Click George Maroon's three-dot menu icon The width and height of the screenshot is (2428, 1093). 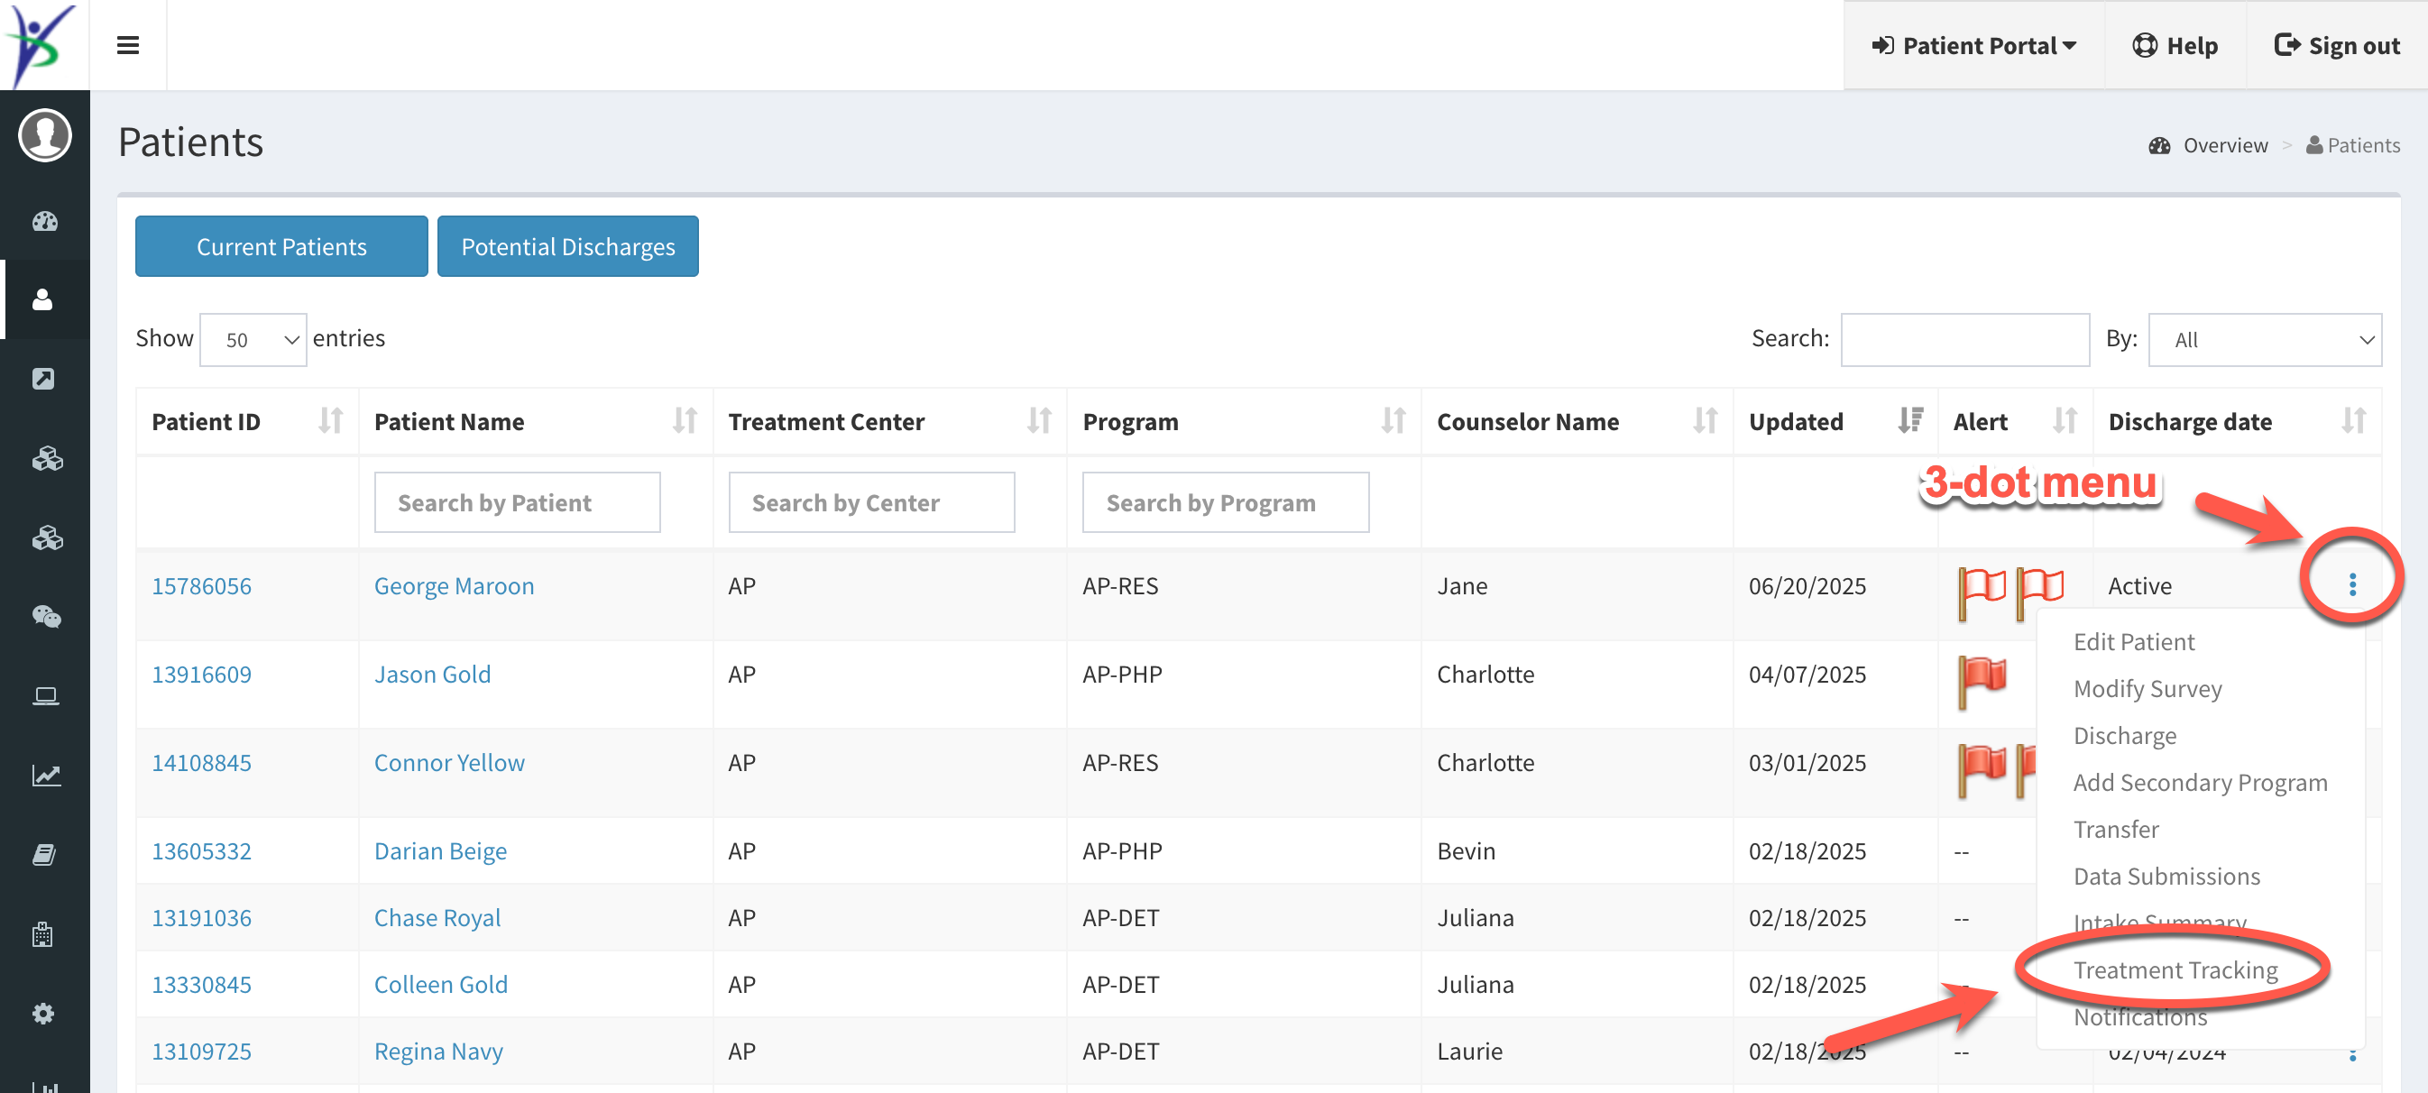coord(2351,585)
